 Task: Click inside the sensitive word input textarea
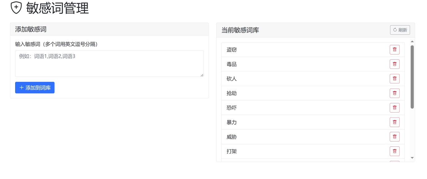coord(109,63)
